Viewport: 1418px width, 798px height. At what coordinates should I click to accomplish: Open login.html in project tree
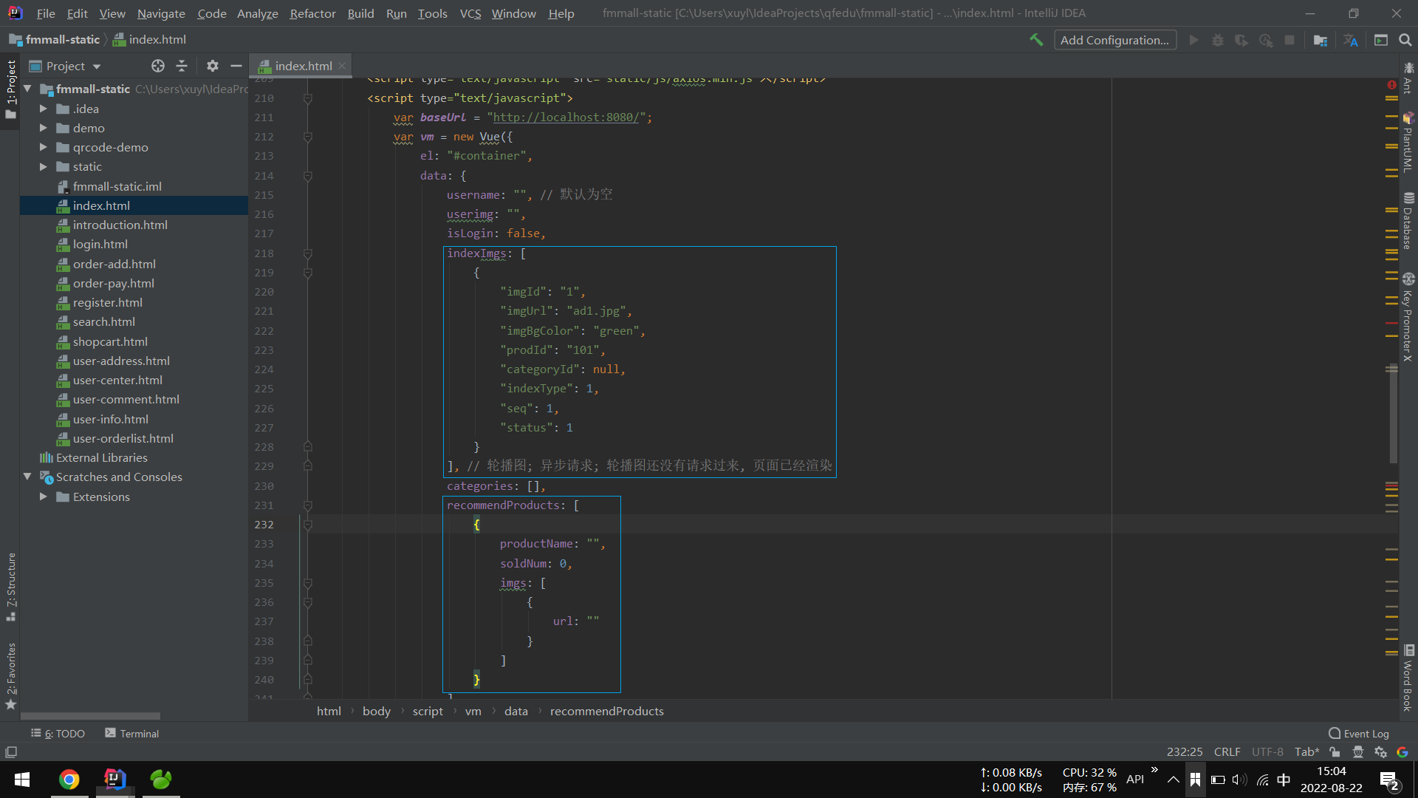point(100,244)
